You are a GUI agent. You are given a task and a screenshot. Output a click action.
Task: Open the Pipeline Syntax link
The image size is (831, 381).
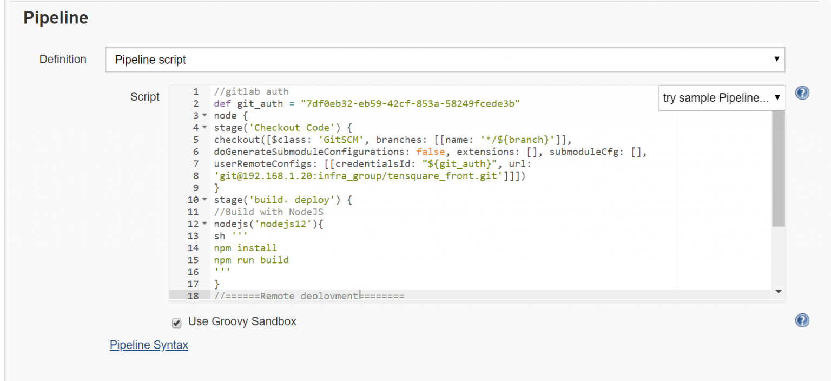click(x=149, y=345)
